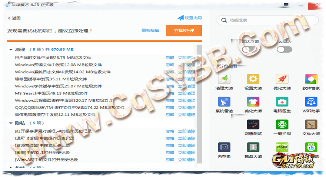Ignore QQ缓存文件 junk item

click(x=170, y=107)
